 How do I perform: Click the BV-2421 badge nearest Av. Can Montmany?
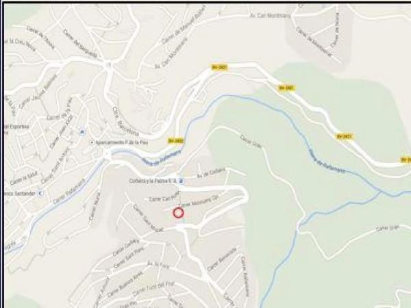tap(219, 67)
